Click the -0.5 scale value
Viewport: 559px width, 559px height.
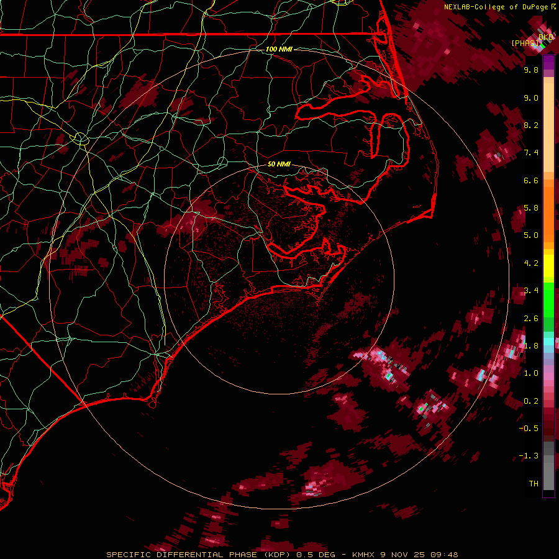click(529, 429)
